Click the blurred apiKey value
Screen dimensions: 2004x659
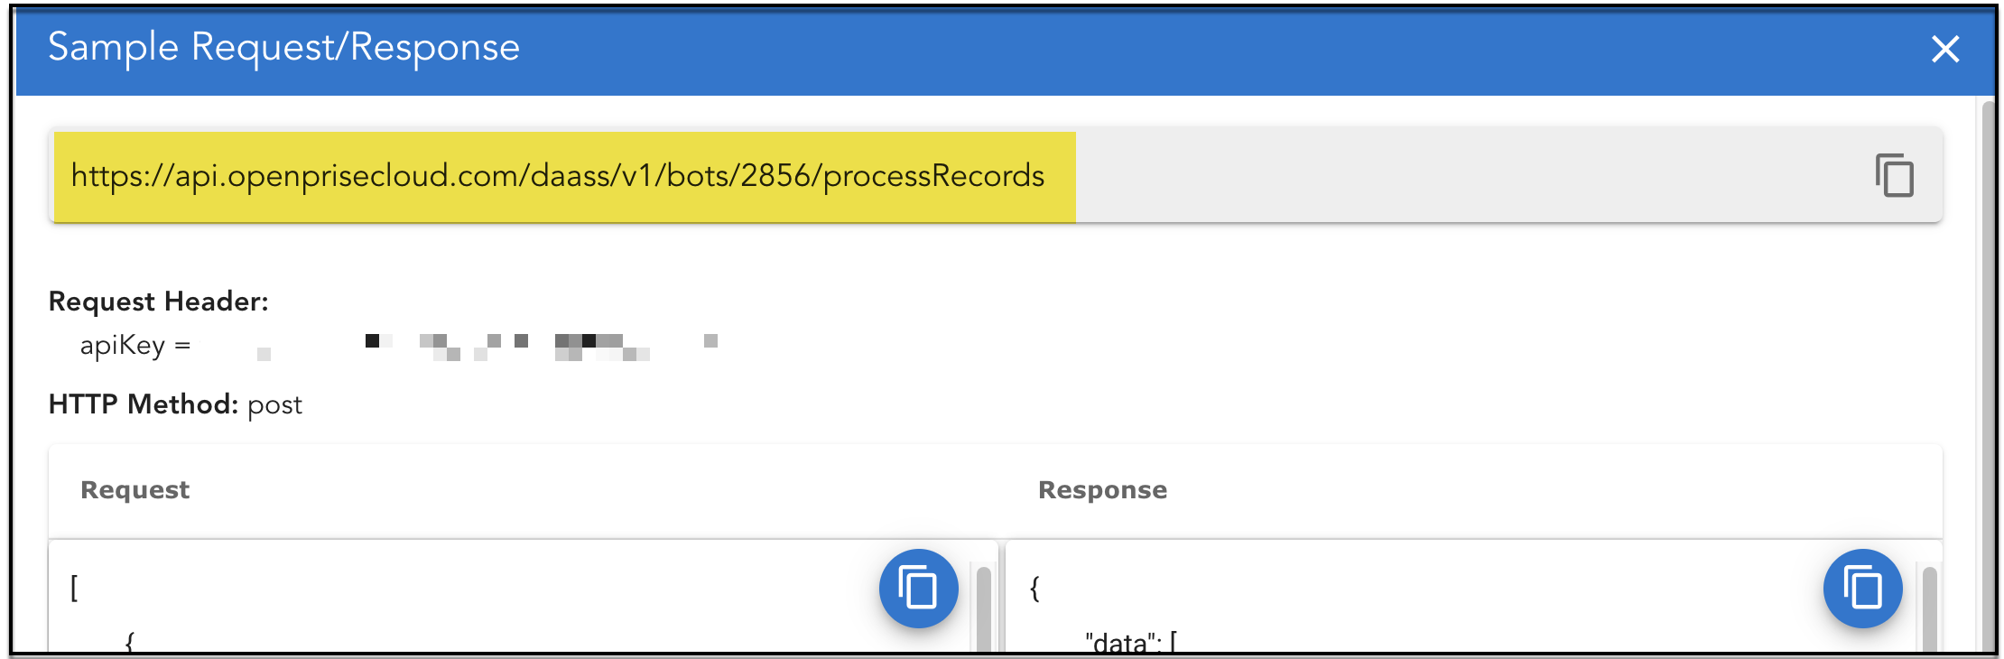point(487,347)
